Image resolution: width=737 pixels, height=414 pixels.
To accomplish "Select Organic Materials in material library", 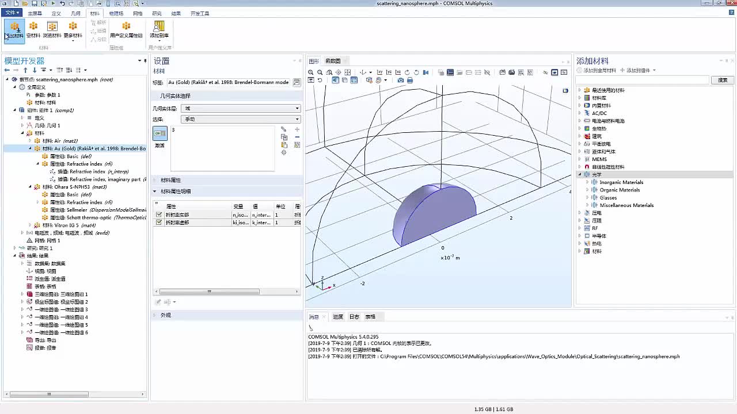I will [x=620, y=190].
